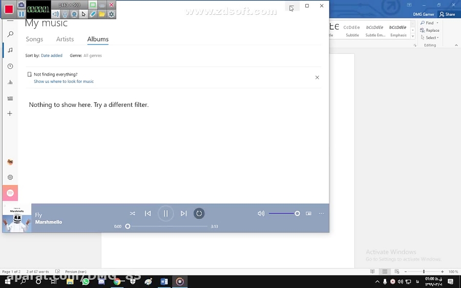Click the Spotify icon in sidebar

[10, 193]
